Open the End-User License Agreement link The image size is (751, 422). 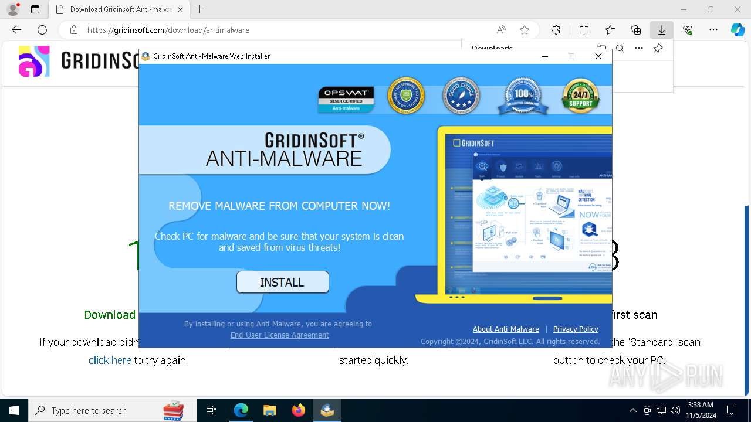tap(279, 335)
